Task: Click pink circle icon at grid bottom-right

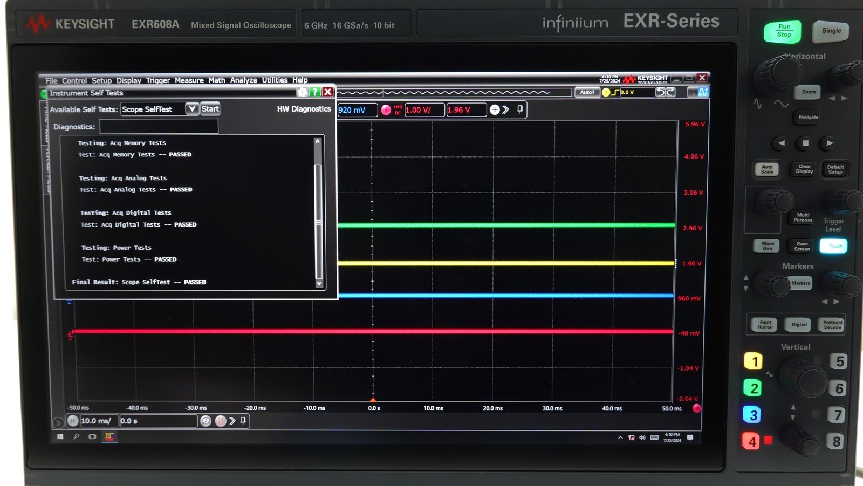Action: (x=696, y=408)
